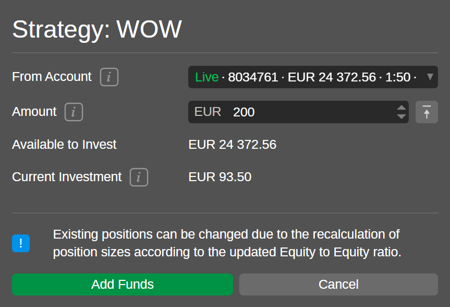Click the Strategy: WOW title
This screenshot has height=307, width=450.
[x=97, y=29]
